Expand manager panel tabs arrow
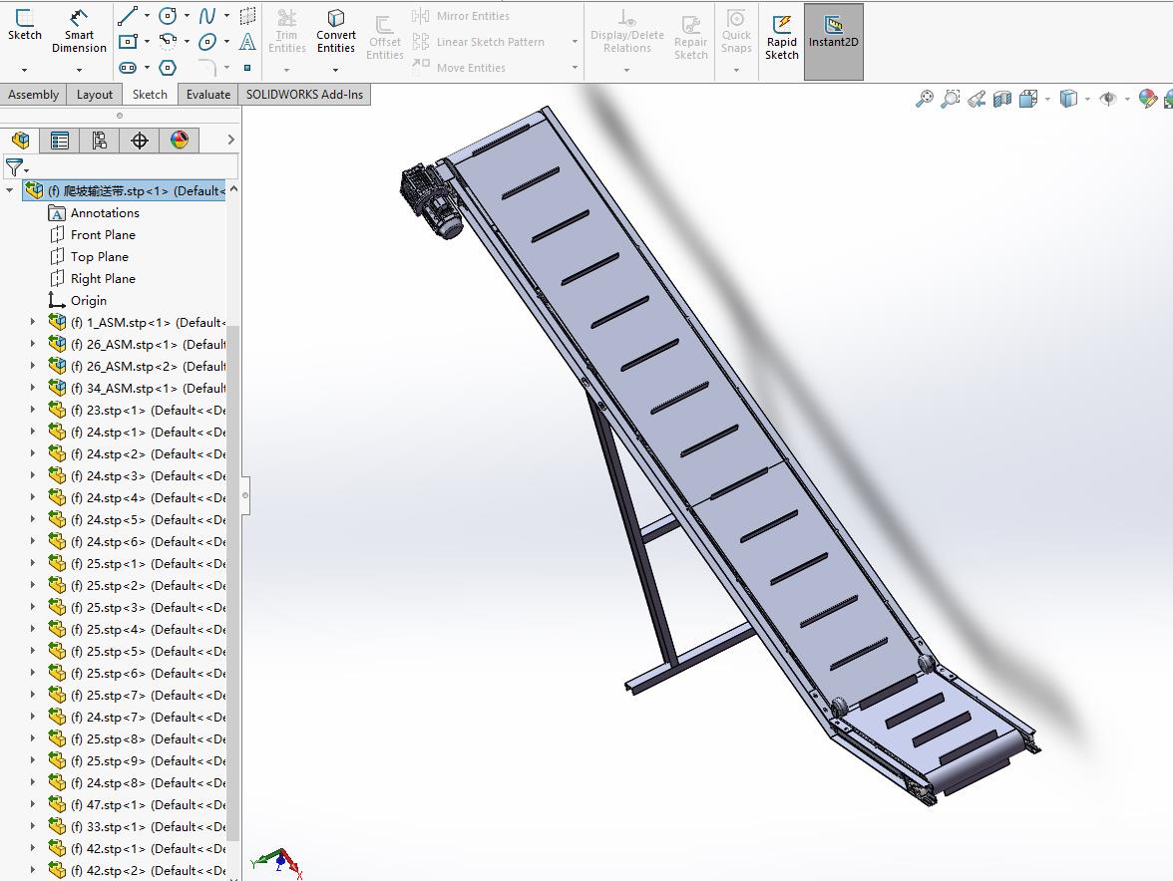The image size is (1173, 881). coord(231,140)
